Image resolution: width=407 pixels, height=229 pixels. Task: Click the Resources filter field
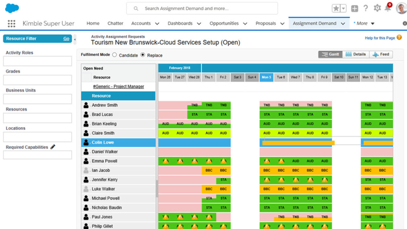(x=37, y=118)
